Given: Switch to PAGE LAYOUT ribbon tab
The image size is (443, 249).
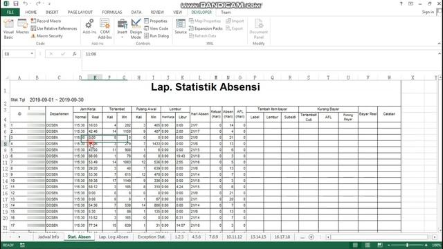Looking at the screenshot, I should click(x=80, y=12).
